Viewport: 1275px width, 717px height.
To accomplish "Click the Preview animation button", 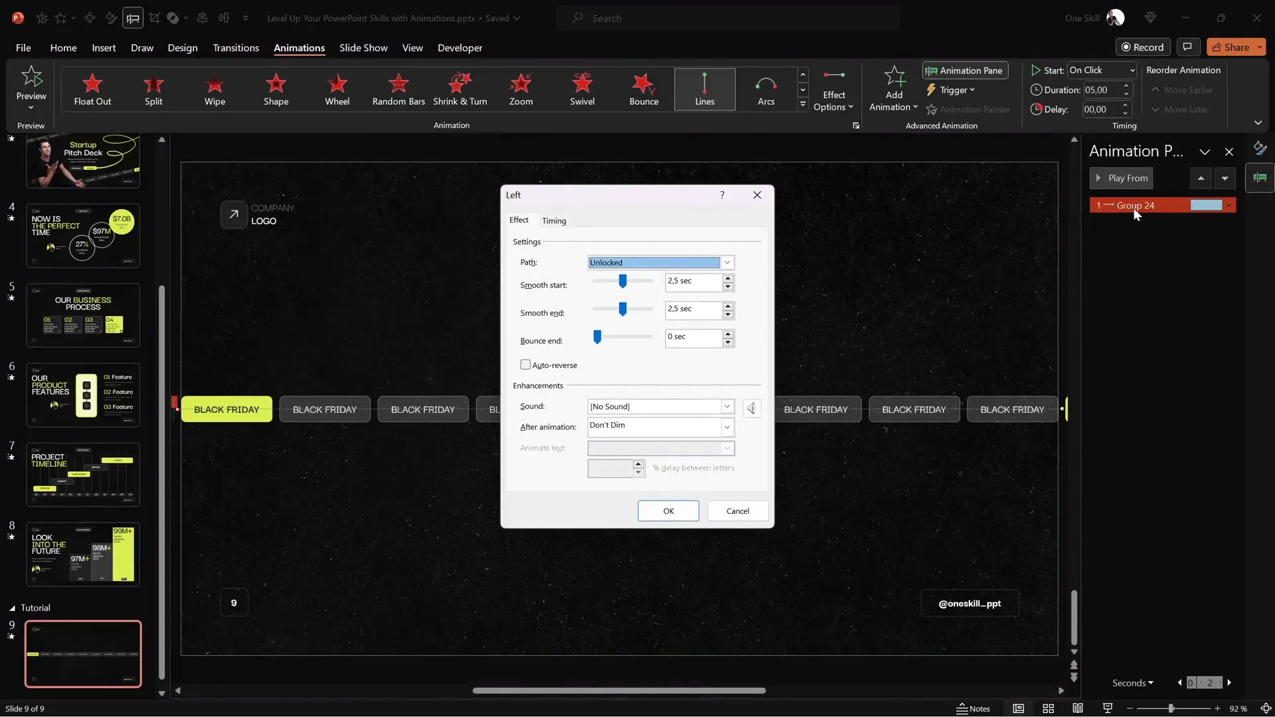I will pyautogui.click(x=31, y=86).
